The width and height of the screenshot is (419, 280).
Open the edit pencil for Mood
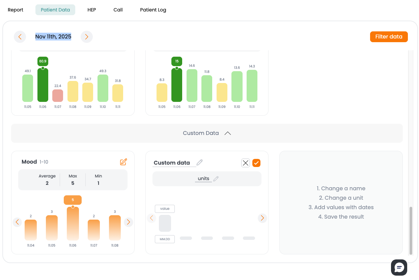pyautogui.click(x=123, y=162)
